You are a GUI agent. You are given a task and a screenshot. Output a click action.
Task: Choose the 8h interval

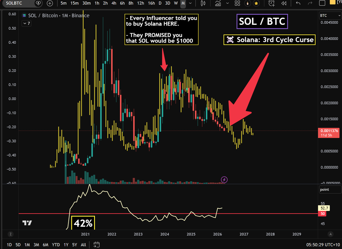(131, 3)
